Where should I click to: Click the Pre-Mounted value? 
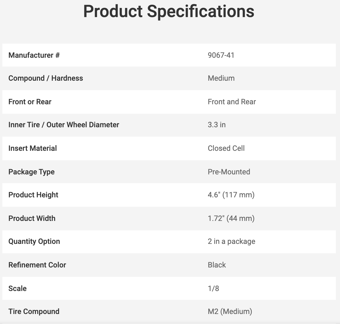point(229,172)
